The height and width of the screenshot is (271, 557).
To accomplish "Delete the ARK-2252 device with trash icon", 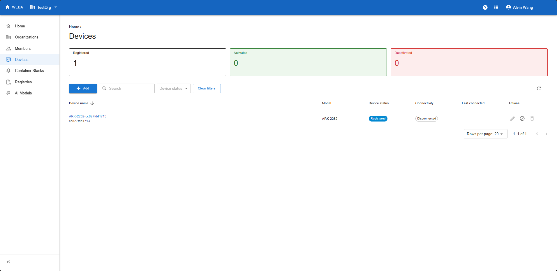I will click(532, 119).
